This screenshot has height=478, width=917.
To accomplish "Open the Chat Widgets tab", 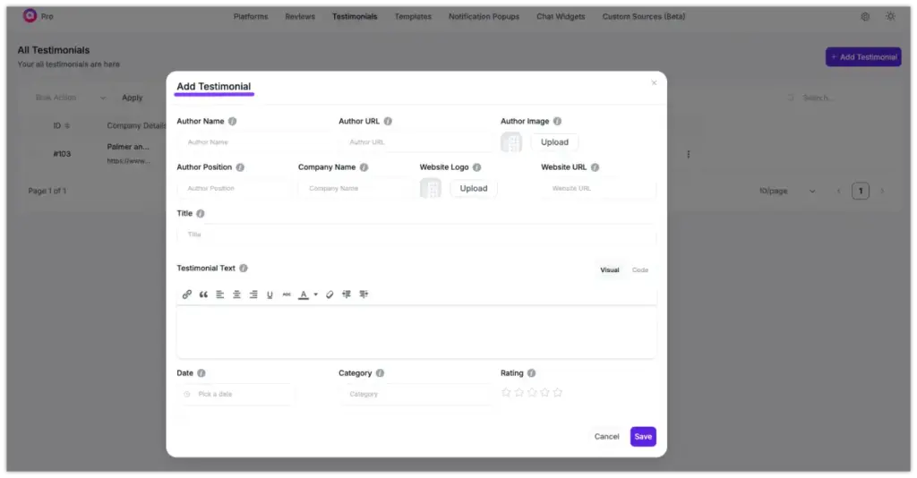I will pos(561,16).
